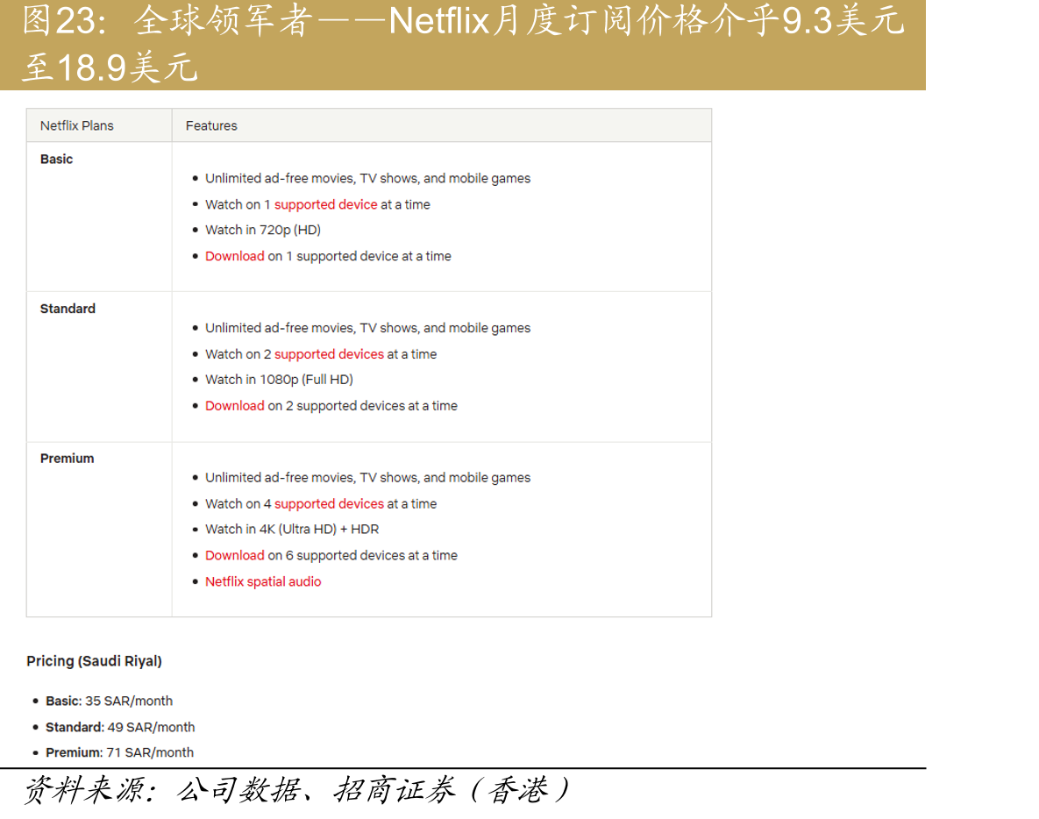Screen dimensions: 1039x819
Task: Click the 'Pricing (Saudi Riyal)' heading
Action: (94, 661)
